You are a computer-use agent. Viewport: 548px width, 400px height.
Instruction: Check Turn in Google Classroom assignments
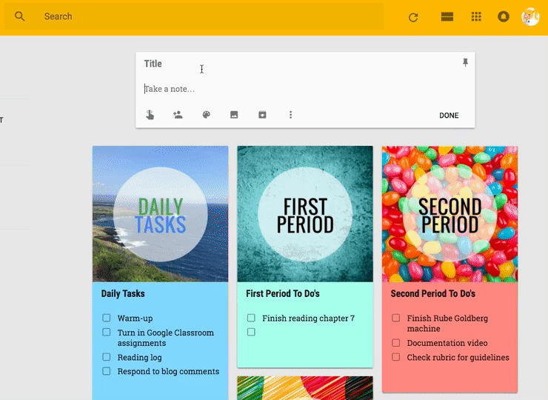pyautogui.click(x=106, y=332)
